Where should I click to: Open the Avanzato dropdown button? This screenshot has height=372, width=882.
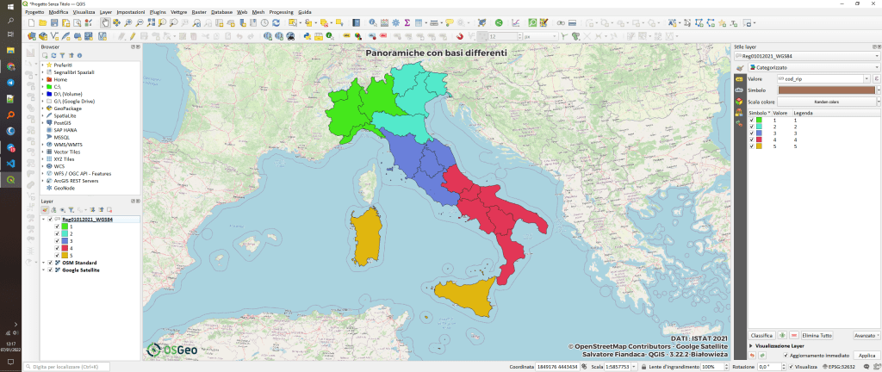point(865,335)
